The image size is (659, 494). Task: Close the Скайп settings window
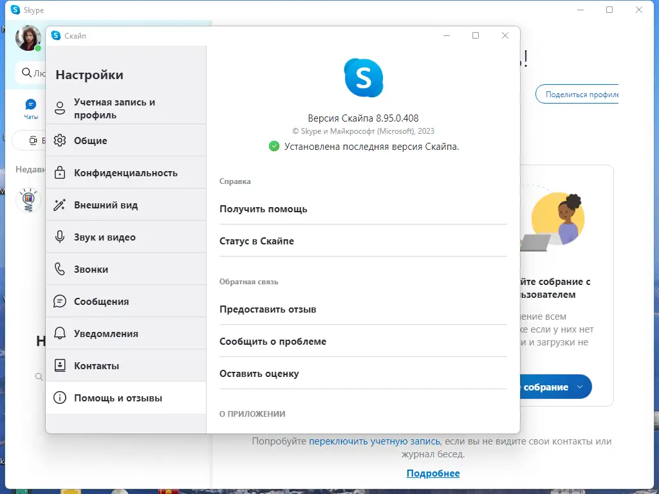(505, 36)
